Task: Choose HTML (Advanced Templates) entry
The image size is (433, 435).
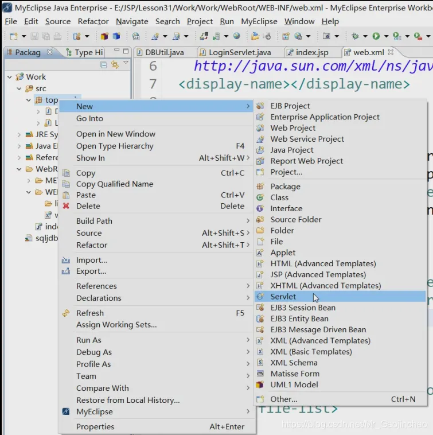Action: point(340,263)
